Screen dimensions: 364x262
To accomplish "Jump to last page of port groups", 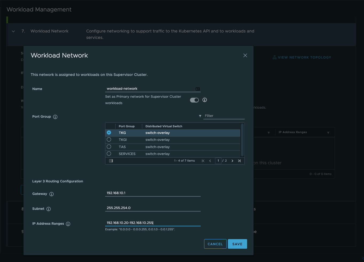I will tap(239, 161).
